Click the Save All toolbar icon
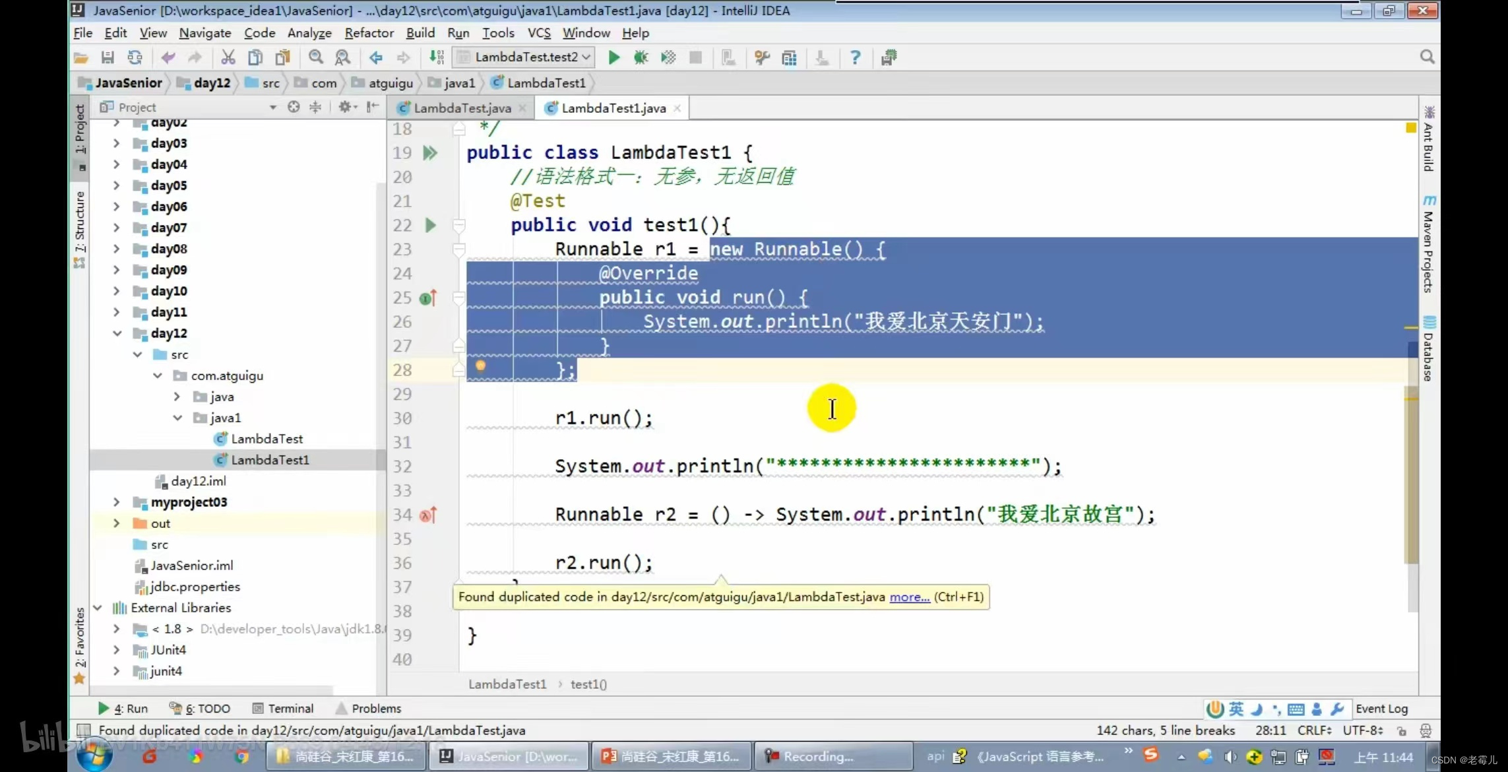 pyautogui.click(x=108, y=57)
